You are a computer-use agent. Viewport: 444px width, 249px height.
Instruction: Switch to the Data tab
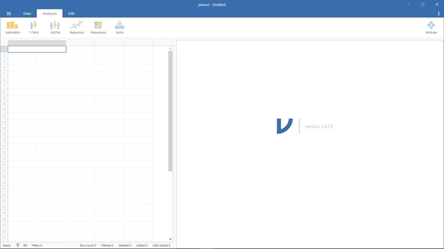pyautogui.click(x=27, y=14)
